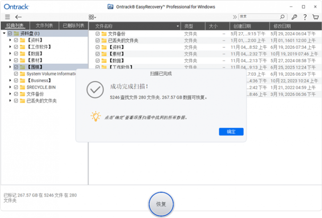Image resolution: width=322 pixels, height=218 pixels.
Task: Uncheck 【资料】 in the tree
Action: (16, 40)
